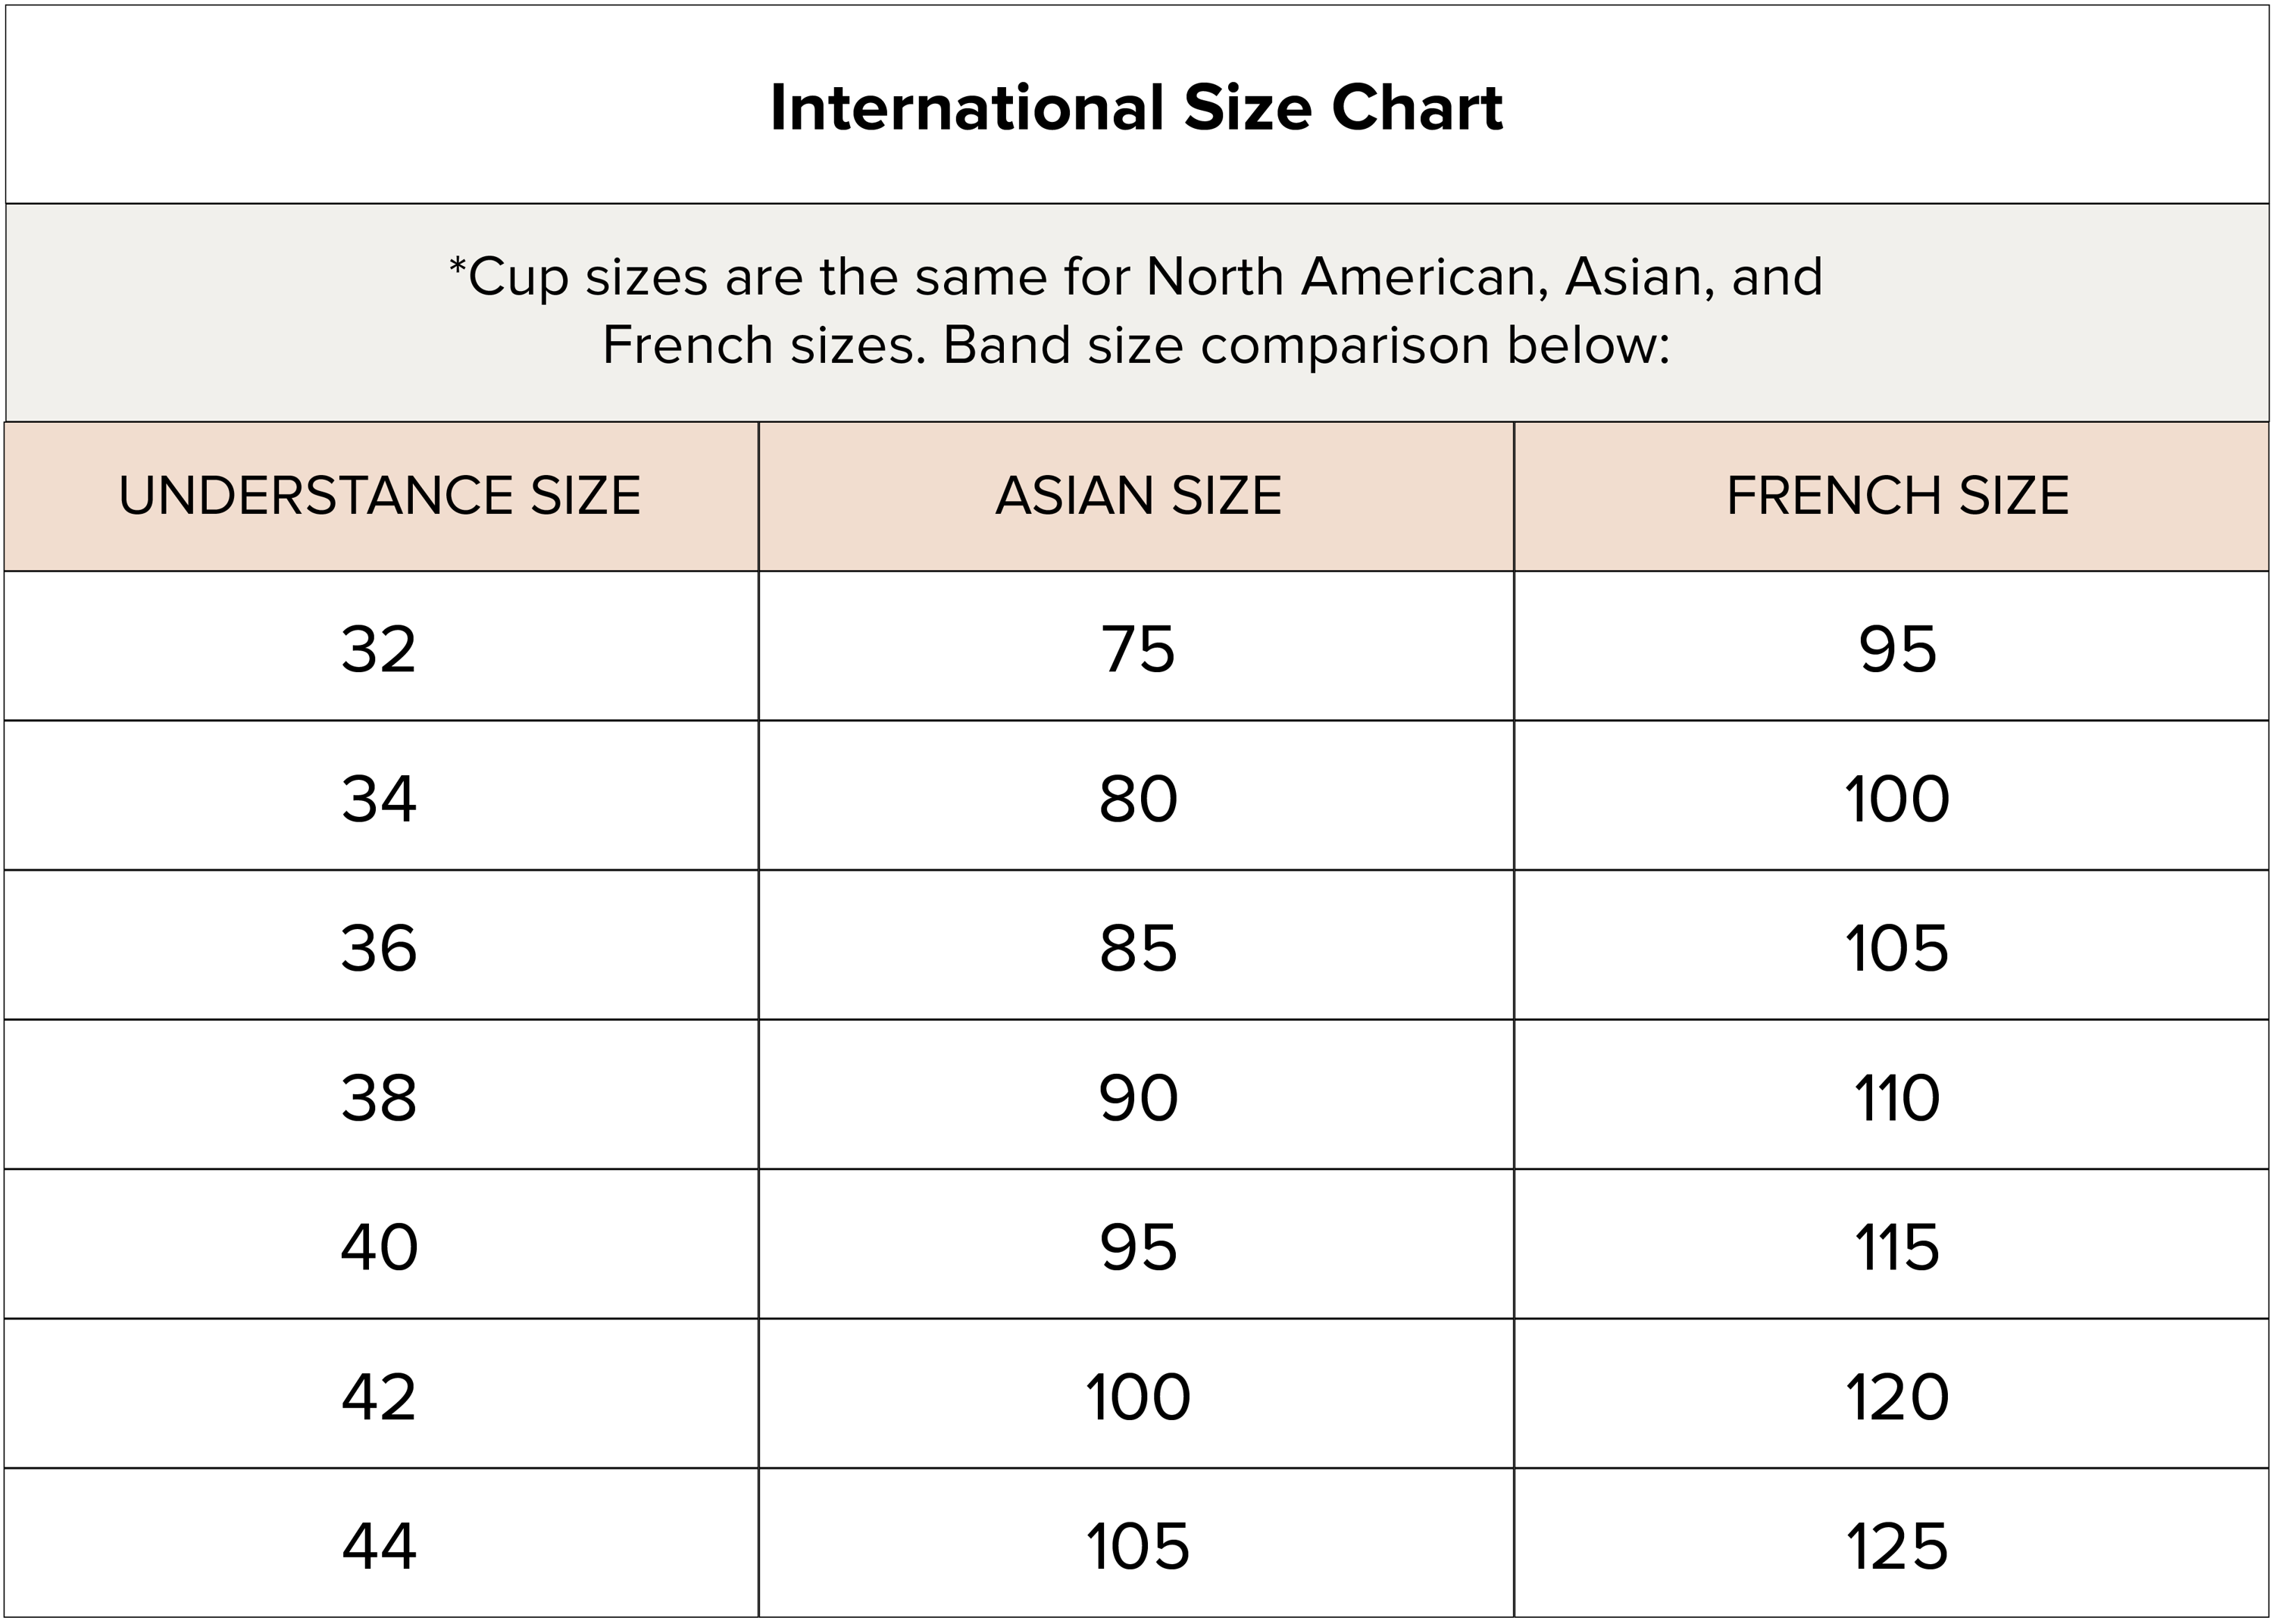
Task: Click the Understance size 36 cell
Action: (380, 945)
